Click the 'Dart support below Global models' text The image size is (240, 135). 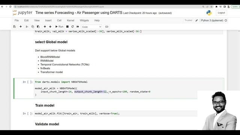pyautogui.click(x=55, y=51)
